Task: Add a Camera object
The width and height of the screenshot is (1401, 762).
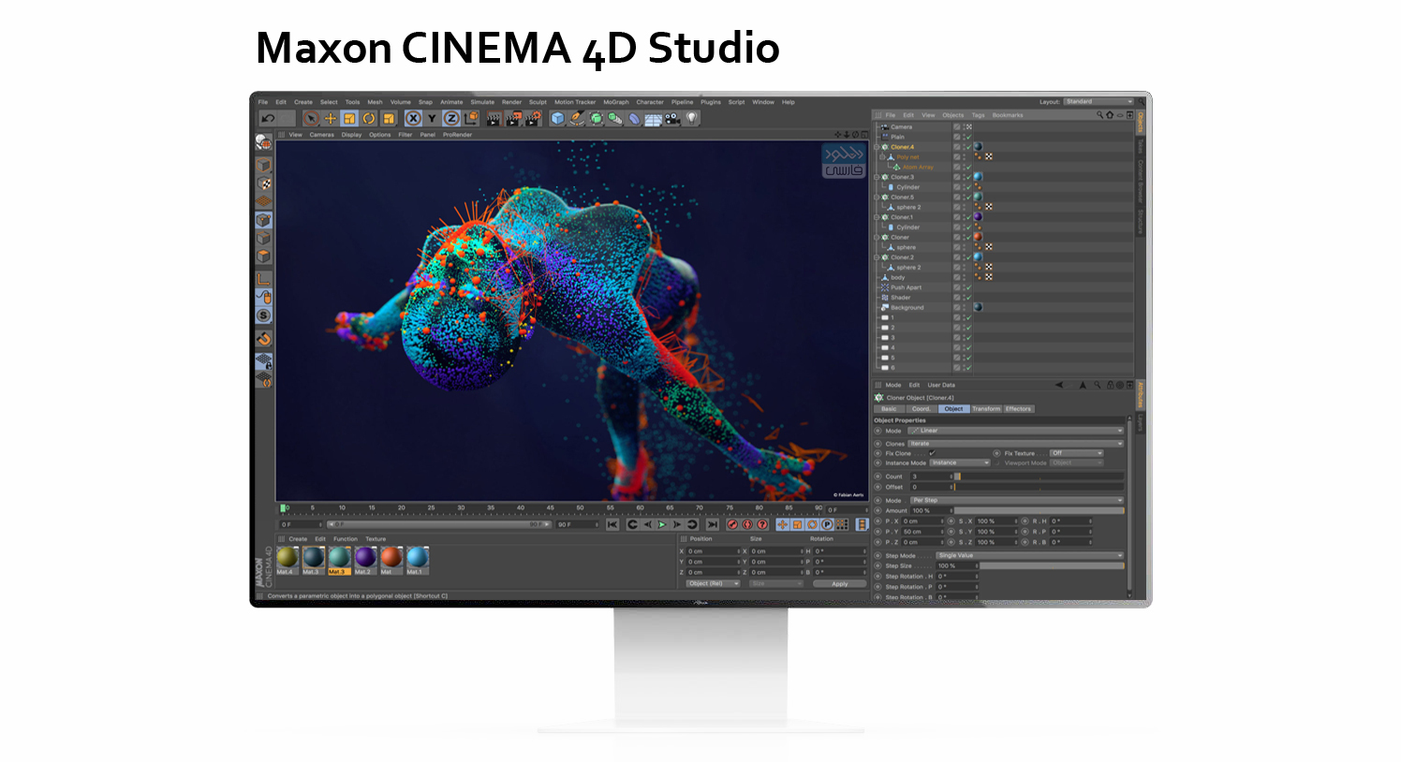Action: (672, 118)
